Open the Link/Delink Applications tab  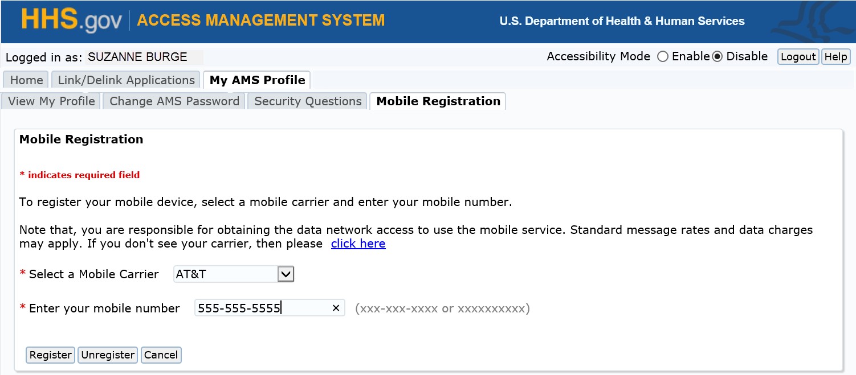click(125, 80)
